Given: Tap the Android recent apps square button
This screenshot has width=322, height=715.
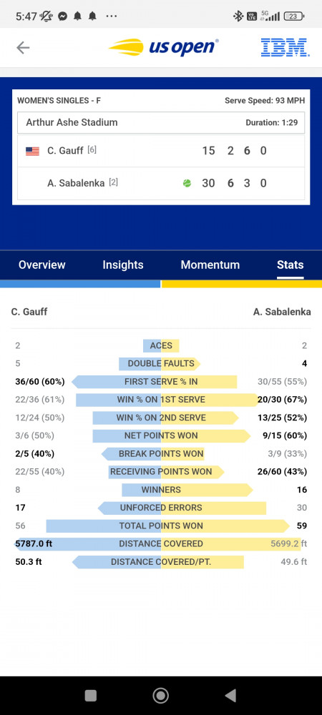Looking at the screenshot, I should tap(91, 696).
